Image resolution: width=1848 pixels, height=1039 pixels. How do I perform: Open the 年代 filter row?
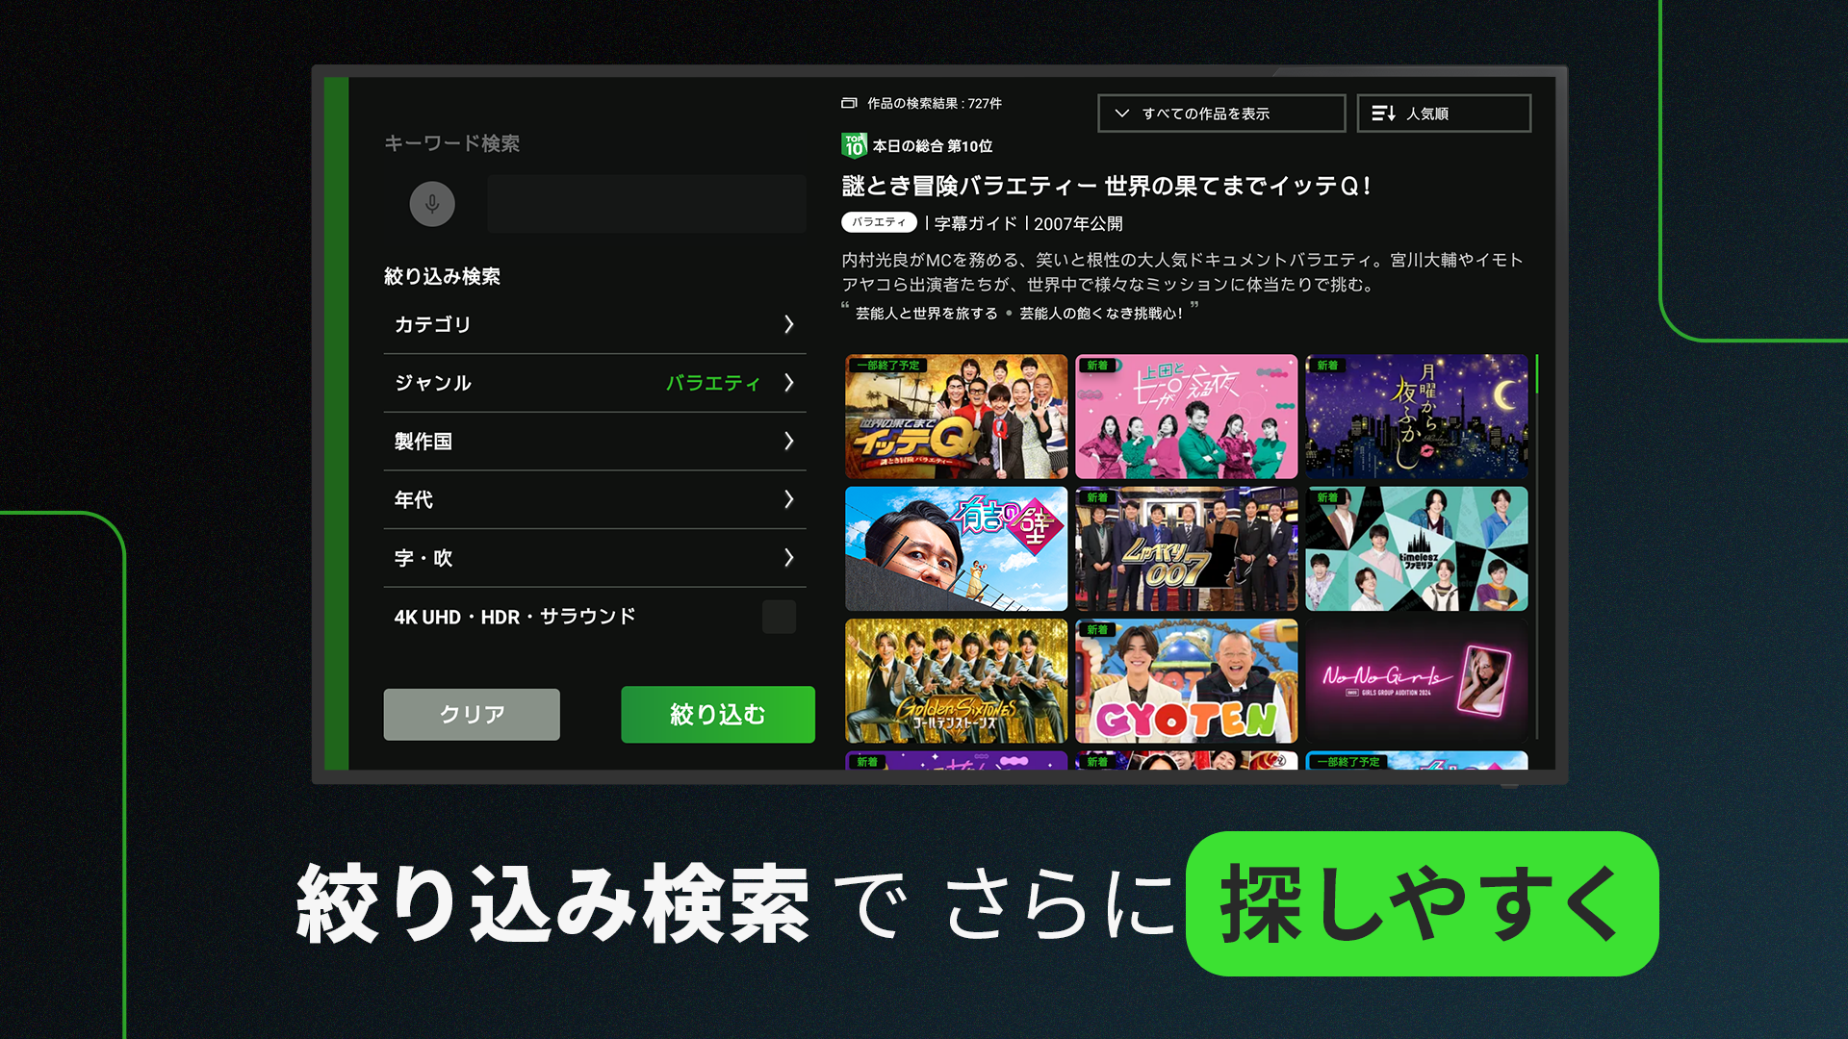tap(595, 499)
